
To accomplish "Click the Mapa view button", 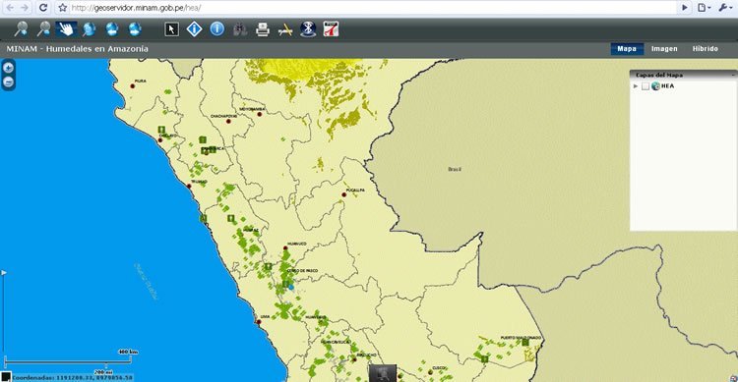I will [x=627, y=48].
